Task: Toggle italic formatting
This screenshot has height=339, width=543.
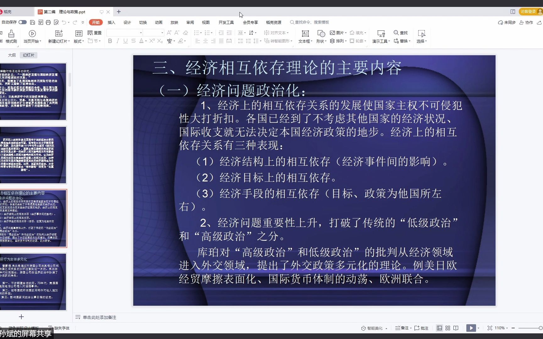Action: [118, 41]
